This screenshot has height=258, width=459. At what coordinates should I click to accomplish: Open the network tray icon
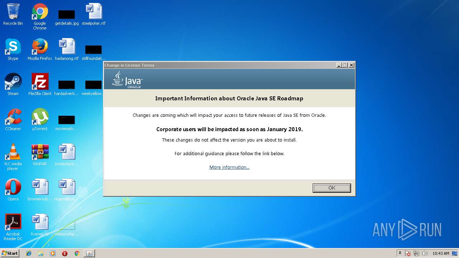tap(416, 253)
